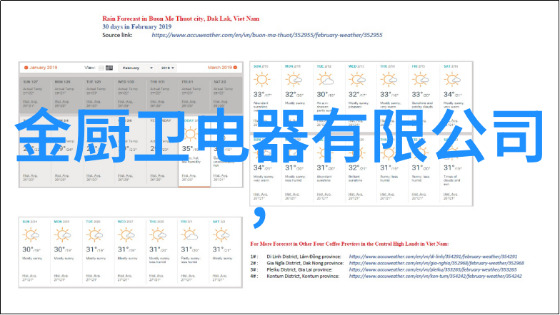Click the 'Sunshine and patchy clouds' description
The image size is (560, 315).
(422, 105)
